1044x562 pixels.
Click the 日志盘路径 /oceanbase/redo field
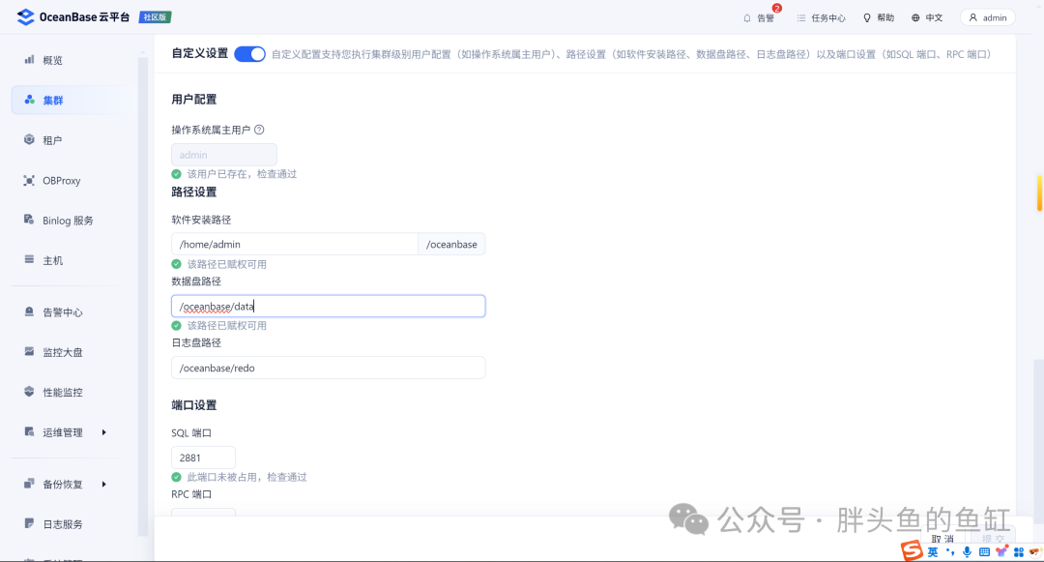point(329,368)
